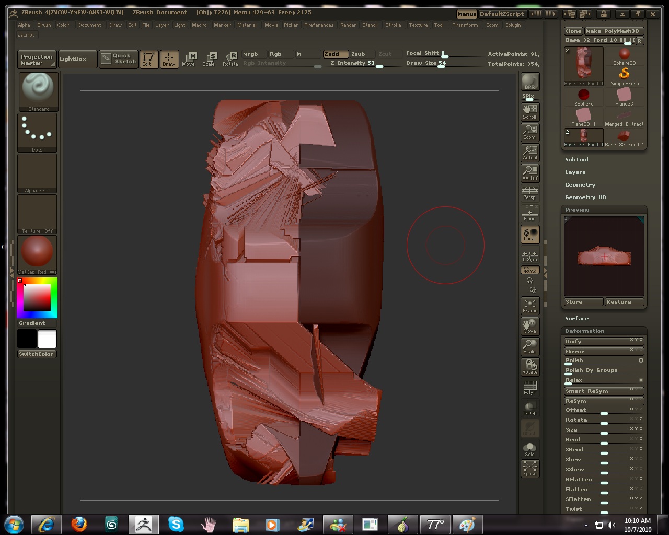The width and height of the screenshot is (669, 535).
Task: Select Scale mode in the top shelf
Action: 209,59
